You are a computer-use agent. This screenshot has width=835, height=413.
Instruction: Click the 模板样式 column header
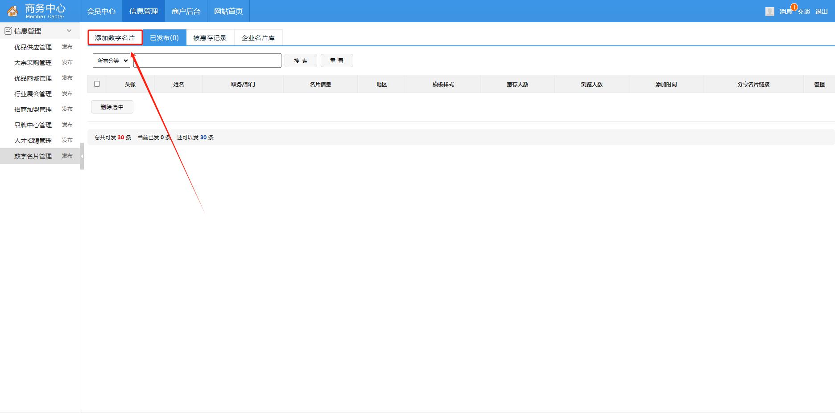point(443,84)
